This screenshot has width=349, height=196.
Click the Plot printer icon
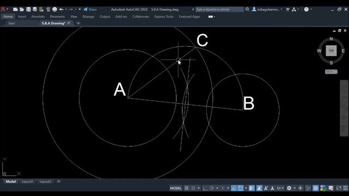pos(55,9)
